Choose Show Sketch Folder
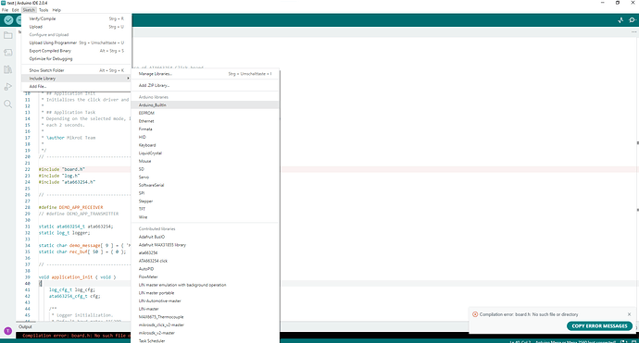 tap(76, 70)
